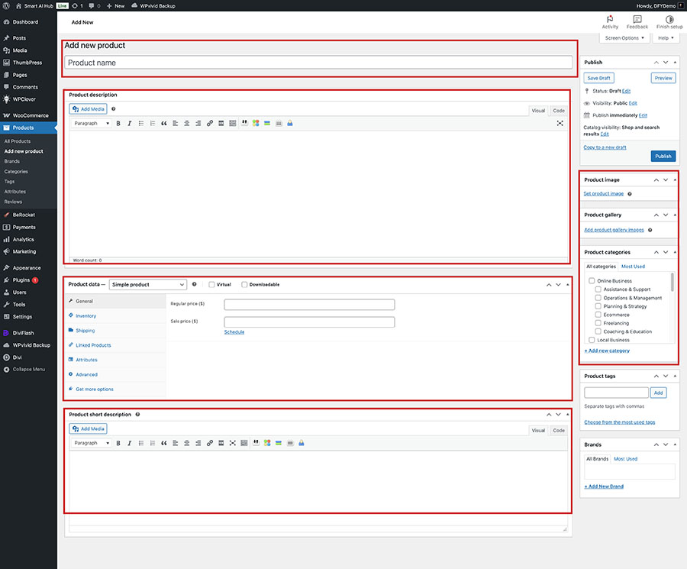Open the Activity panel icon
This screenshot has height=569, width=687.
(610, 19)
